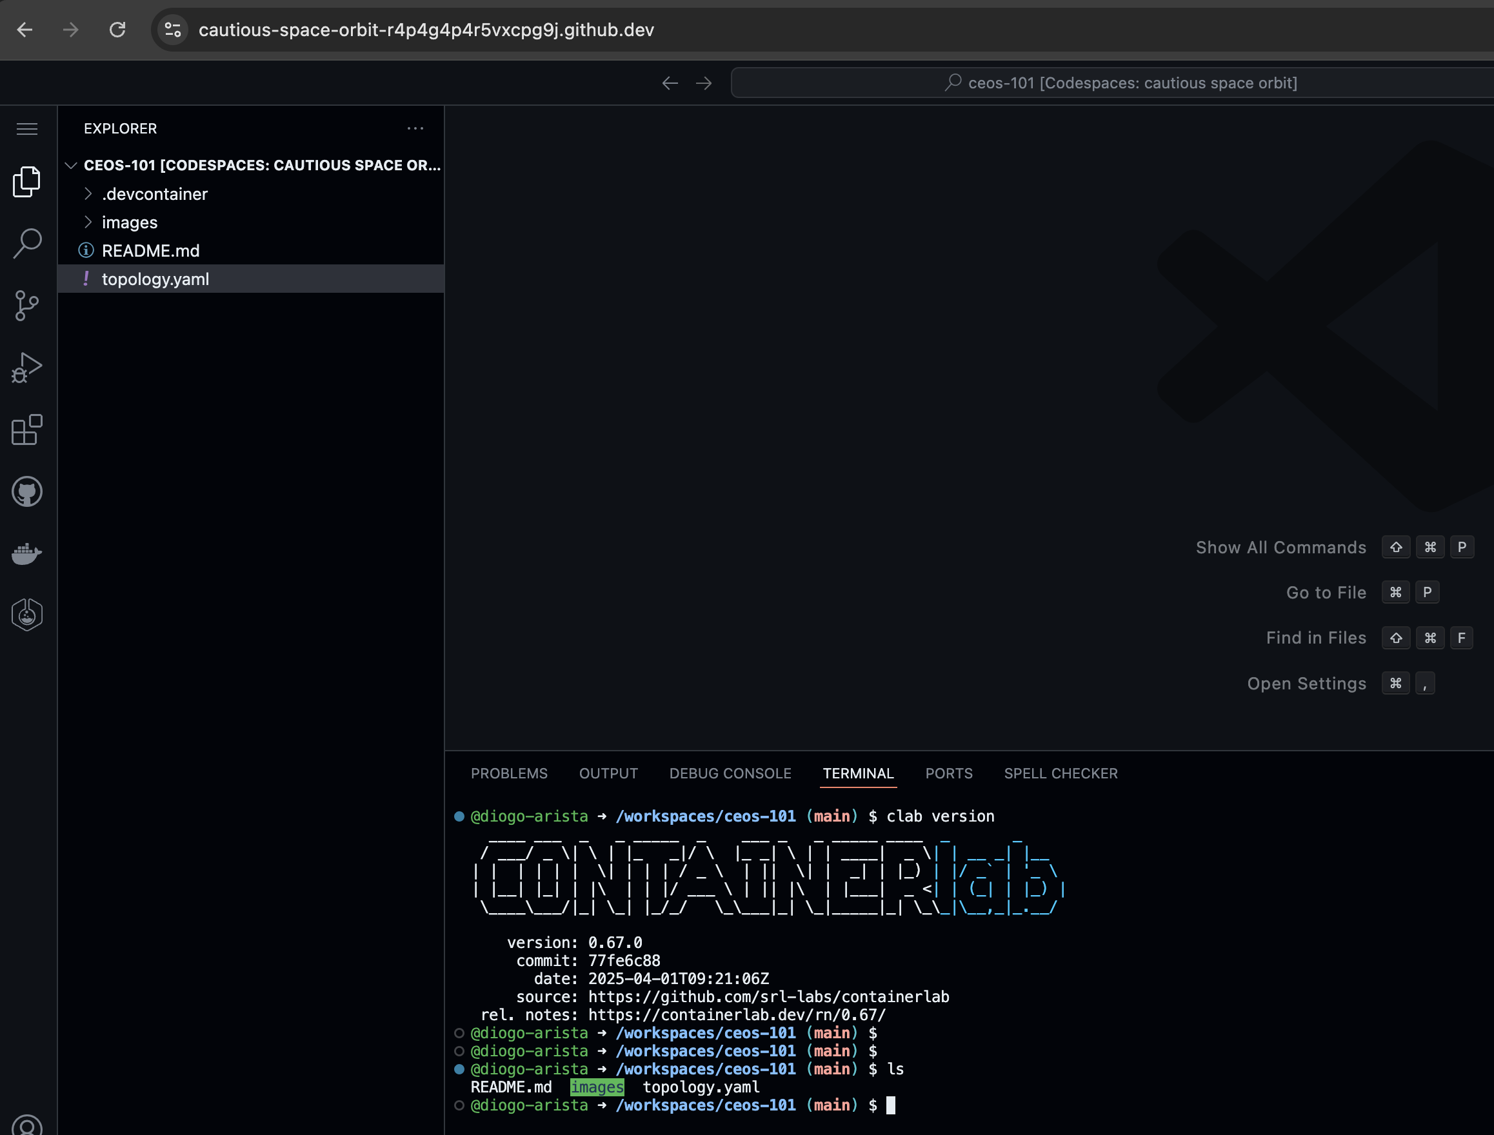Screen dimensions: 1494x1135
Task: Open the Search view
Action: coord(27,244)
